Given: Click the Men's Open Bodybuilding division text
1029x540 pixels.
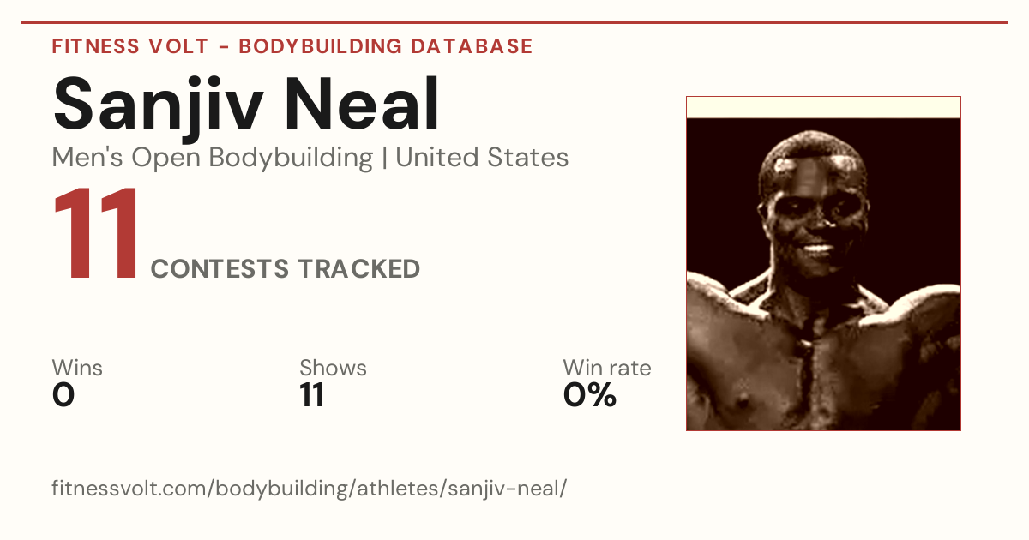Looking at the screenshot, I should point(213,158).
